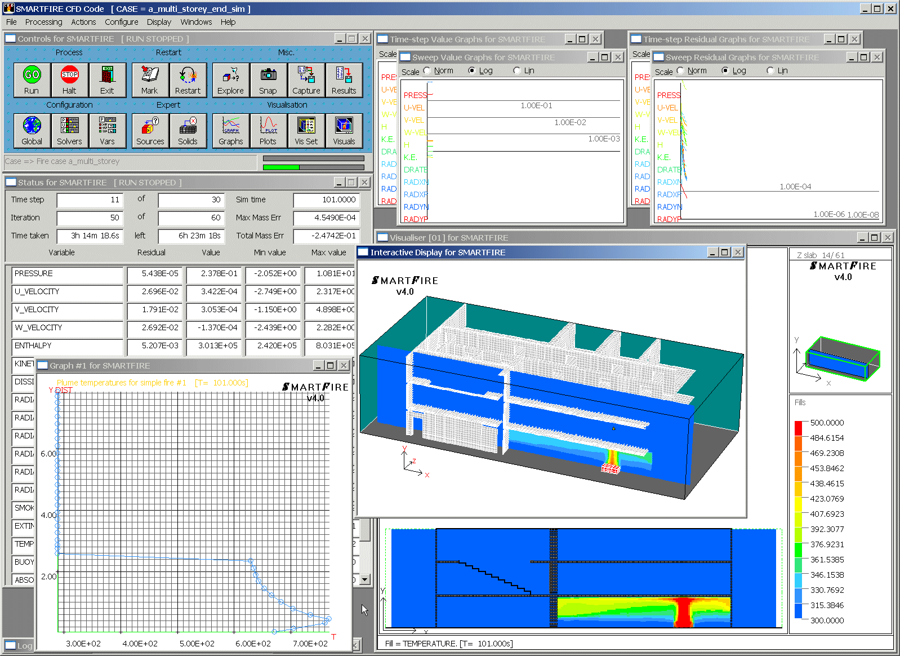Open the Windows menu
Screen dimensions: 900x656
coord(196,22)
